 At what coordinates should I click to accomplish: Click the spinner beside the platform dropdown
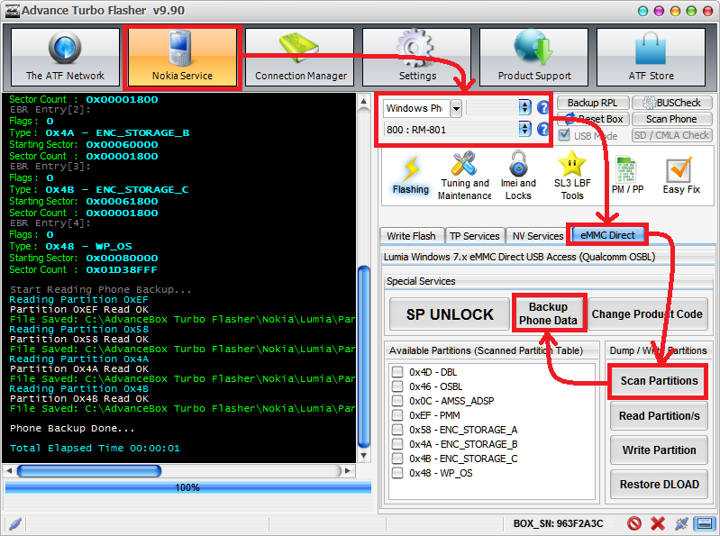(524, 108)
